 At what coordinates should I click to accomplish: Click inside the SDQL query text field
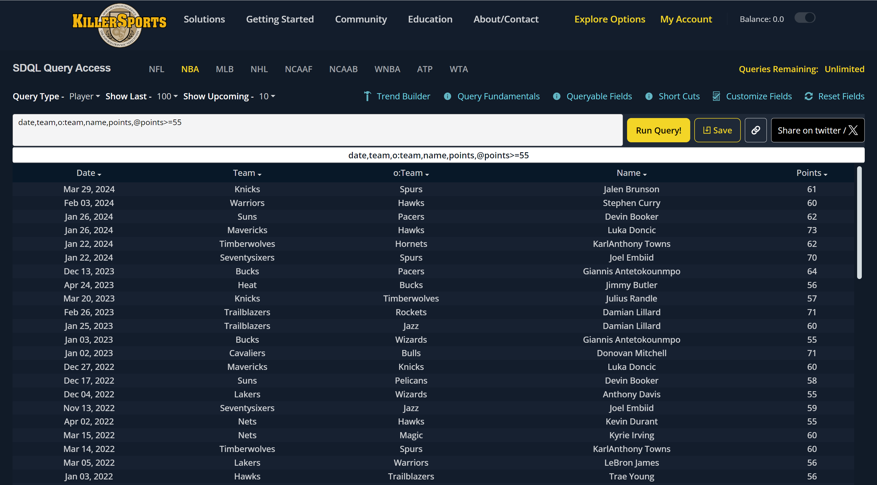pos(318,130)
